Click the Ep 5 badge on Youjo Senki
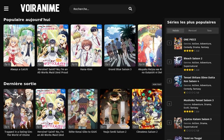This screenshot has width=224, height=140. click(x=103, y=127)
